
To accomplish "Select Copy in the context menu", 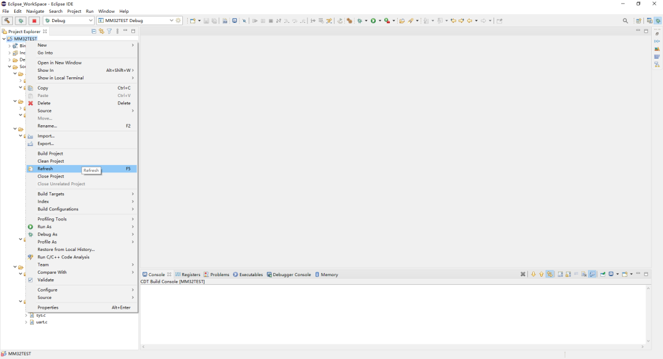I will (82, 88).
